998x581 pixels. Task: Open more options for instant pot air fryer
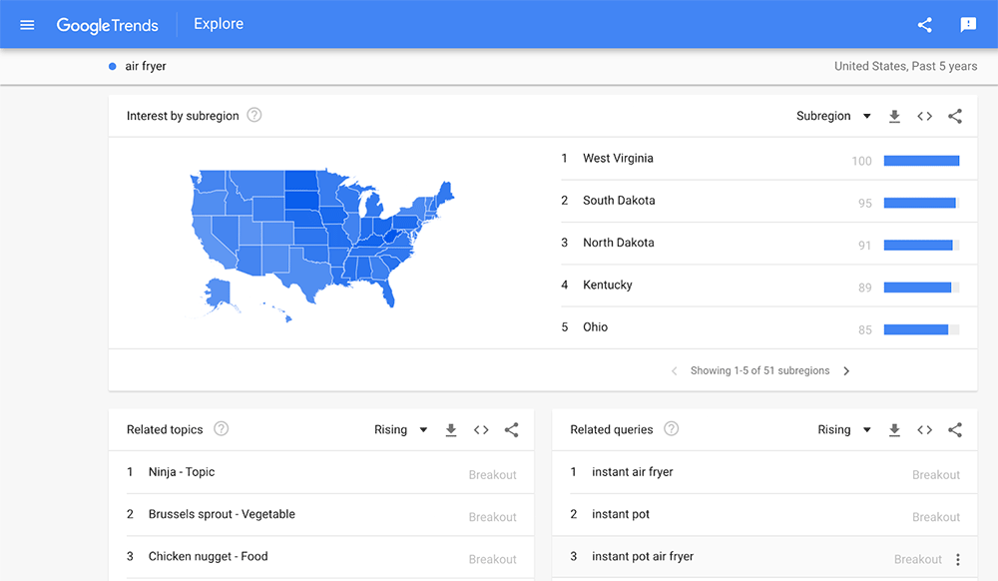coord(958,560)
